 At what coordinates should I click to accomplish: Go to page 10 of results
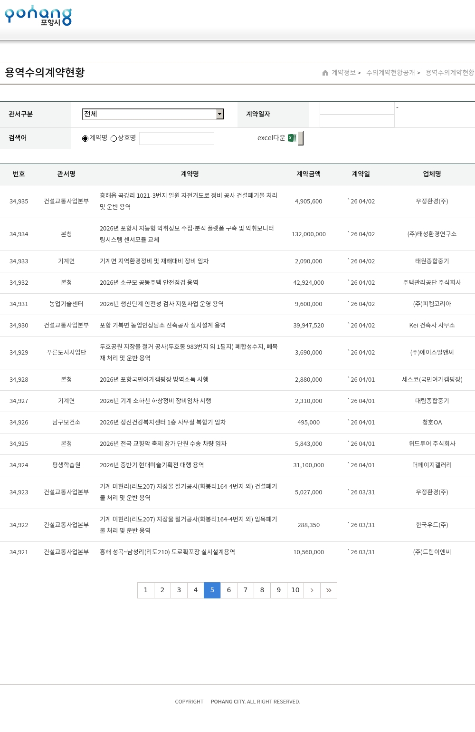coord(295,590)
